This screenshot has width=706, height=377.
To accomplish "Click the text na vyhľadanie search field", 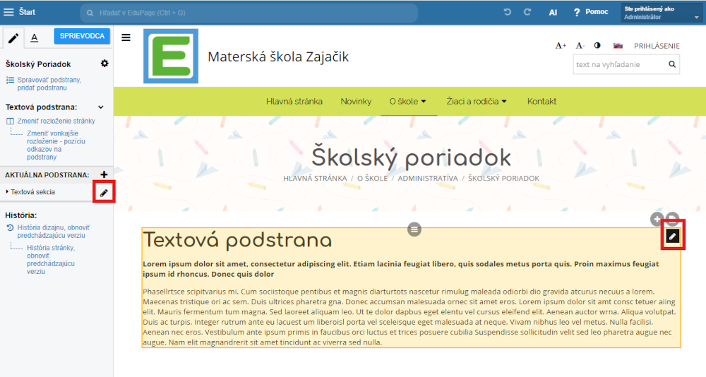I will 618,64.
